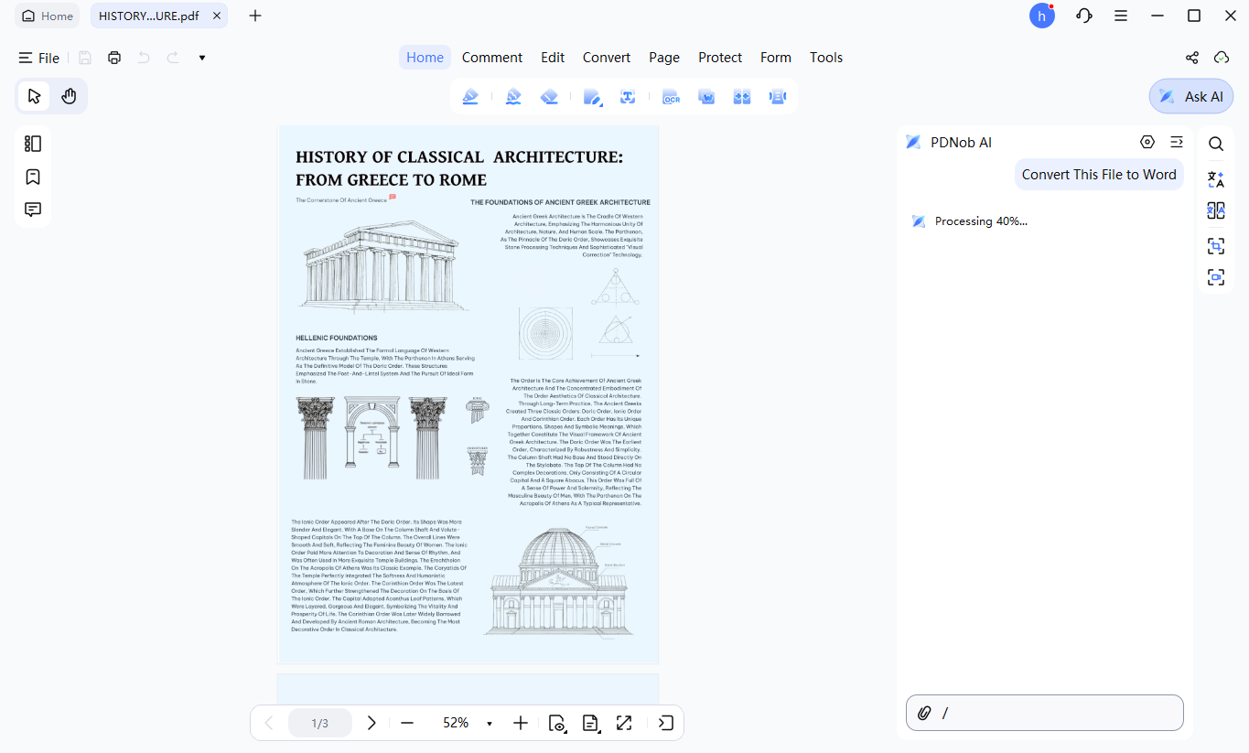Viewport: 1249px width, 753px height.
Task: Open the side-by-side translate compare icon
Action: point(1216,211)
